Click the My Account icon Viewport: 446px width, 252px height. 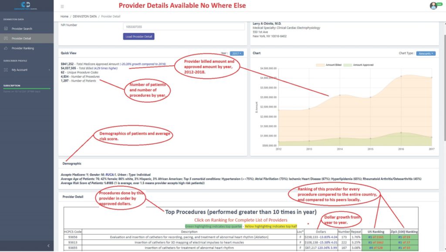(x=6, y=70)
